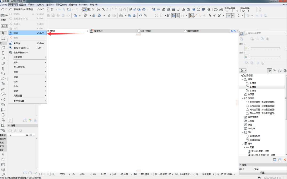The height and width of the screenshot is (179, 287).
Task: Click the Undo arrow in the top toolbar
Action: click(3, 9)
